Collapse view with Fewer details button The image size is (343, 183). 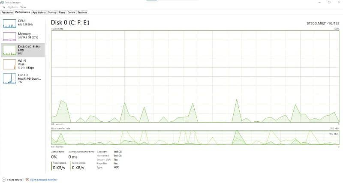[x=12, y=180]
